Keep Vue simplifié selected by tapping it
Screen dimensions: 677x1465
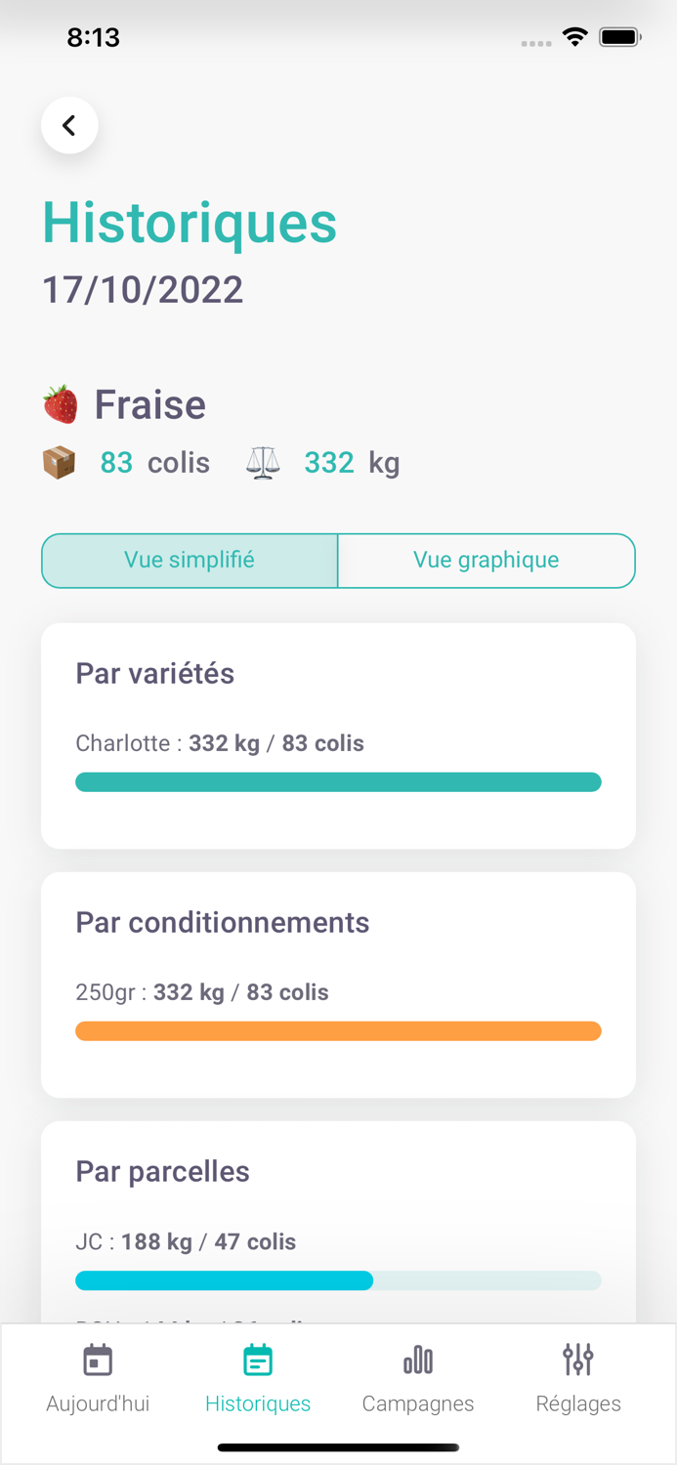(189, 560)
